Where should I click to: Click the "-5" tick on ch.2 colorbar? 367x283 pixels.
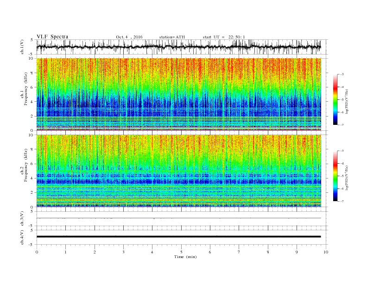342,176
